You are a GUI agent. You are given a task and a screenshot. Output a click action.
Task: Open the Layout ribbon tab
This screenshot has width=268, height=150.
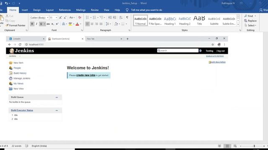click(x=50, y=10)
